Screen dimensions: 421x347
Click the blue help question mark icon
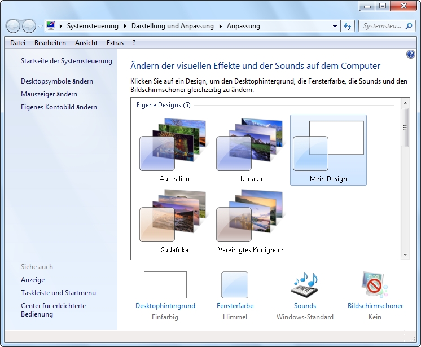point(411,54)
